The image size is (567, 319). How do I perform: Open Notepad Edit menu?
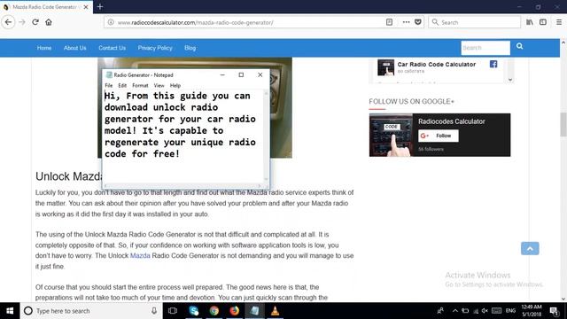tap(122, 85)
